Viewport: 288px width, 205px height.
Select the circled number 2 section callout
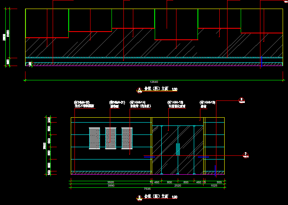coord(246,155)
